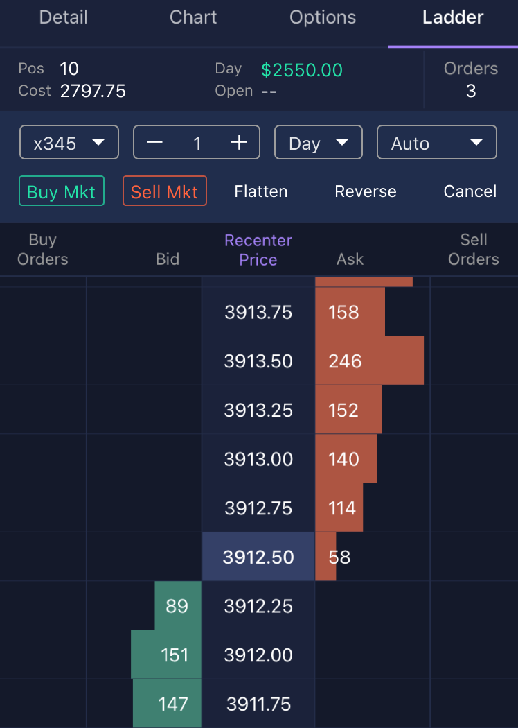Click the minus icon to decrease quantity

click(x=154, y=143)
